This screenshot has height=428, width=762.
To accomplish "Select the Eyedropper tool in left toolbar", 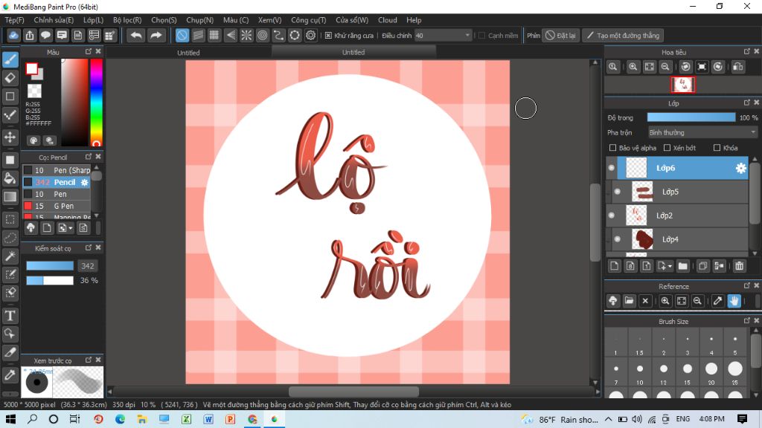I will [x=10, y=374].
